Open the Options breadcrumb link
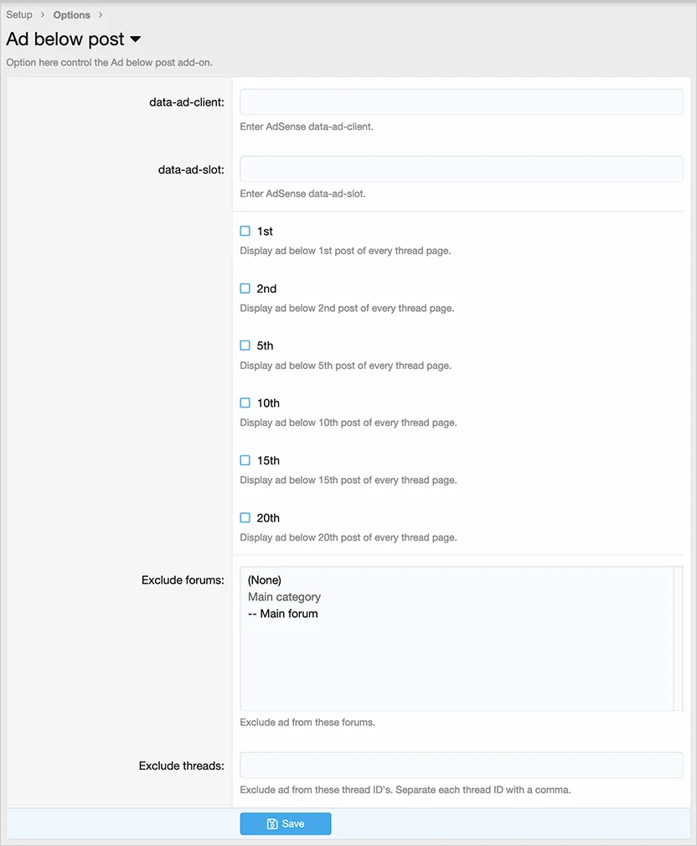Viewport: 697px width, 846px height. (71, 15)
